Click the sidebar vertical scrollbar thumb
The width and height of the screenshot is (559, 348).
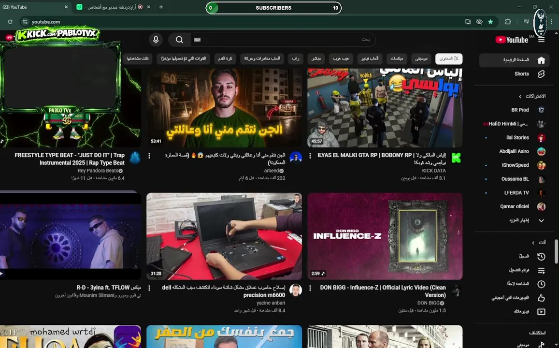pos(556,252)
